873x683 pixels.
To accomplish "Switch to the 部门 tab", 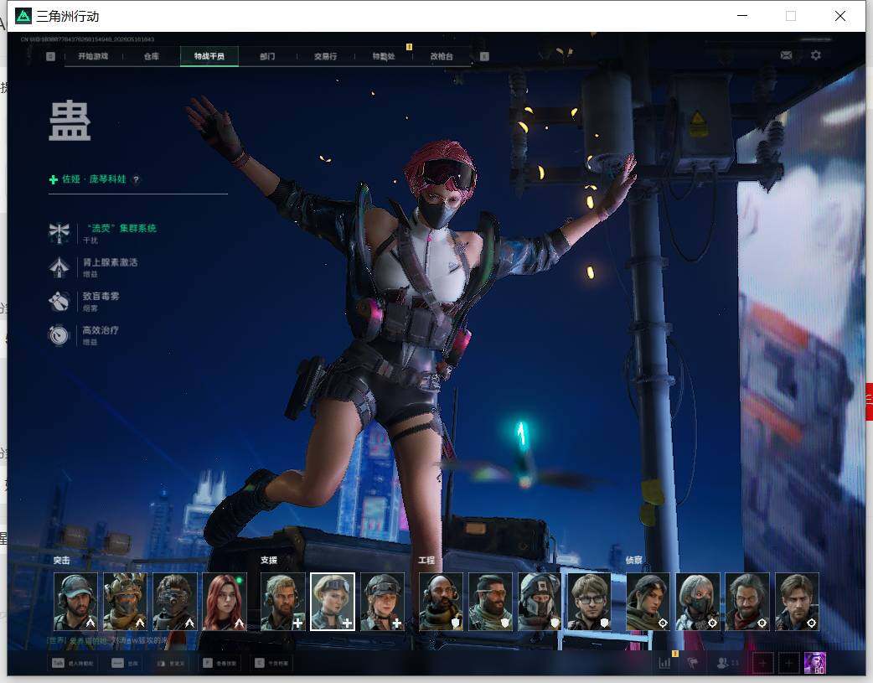I will coord(267,56).
